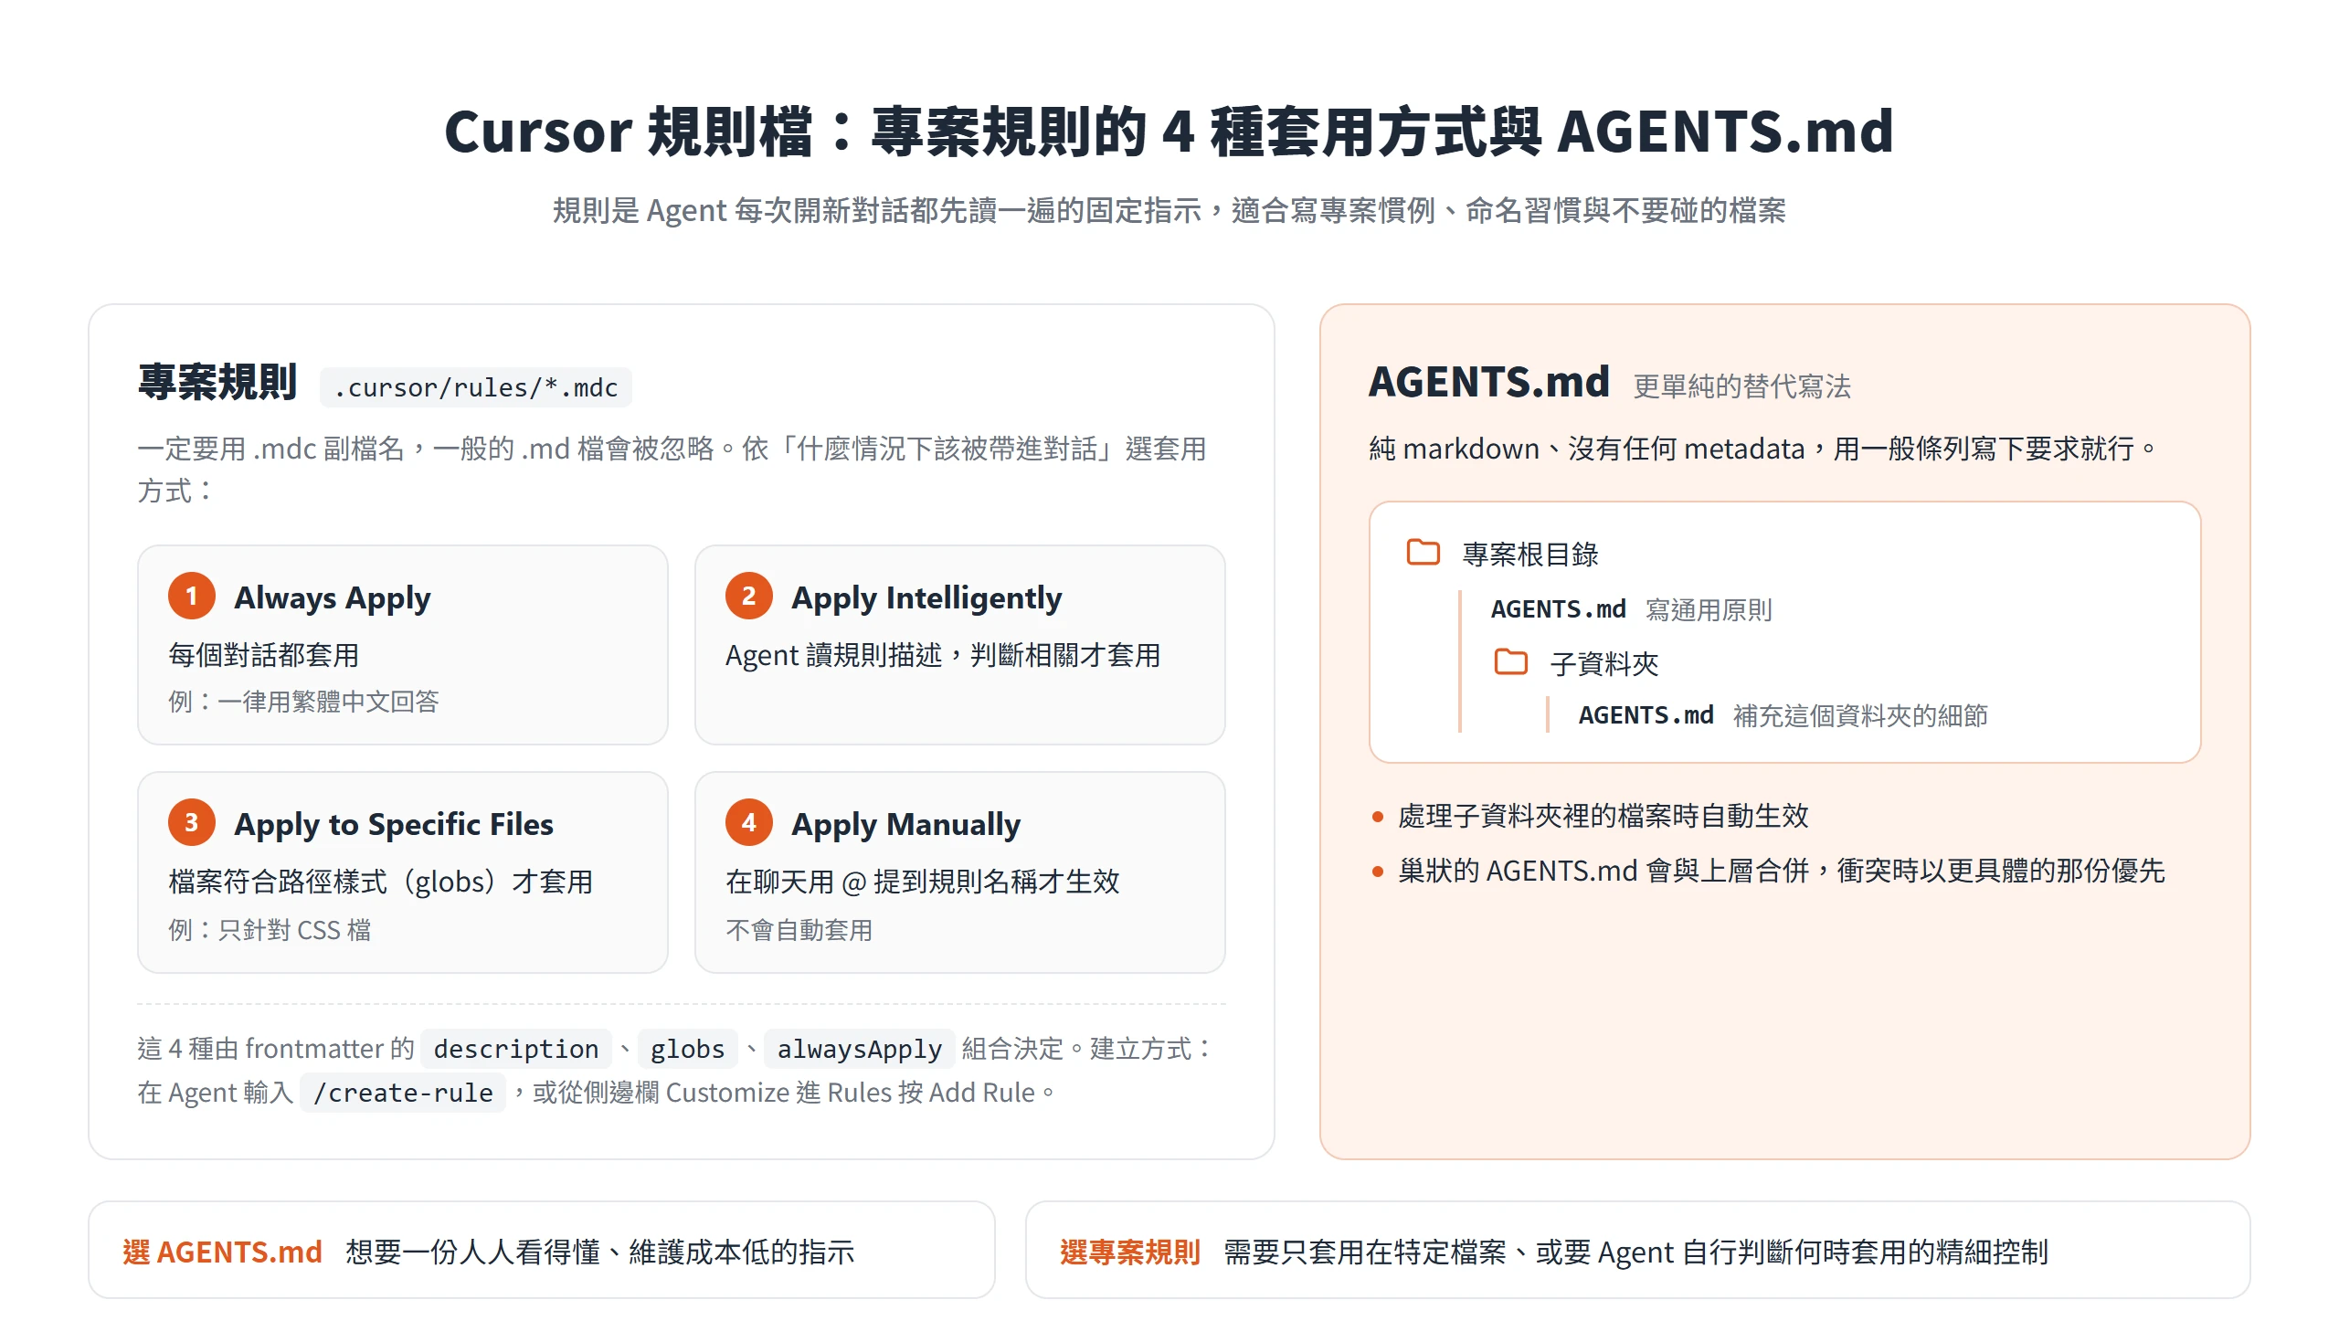Click AGENTS.md next to 補充這個資料夾的細節
The image size is (2339, 1321).
(1646, 715)
